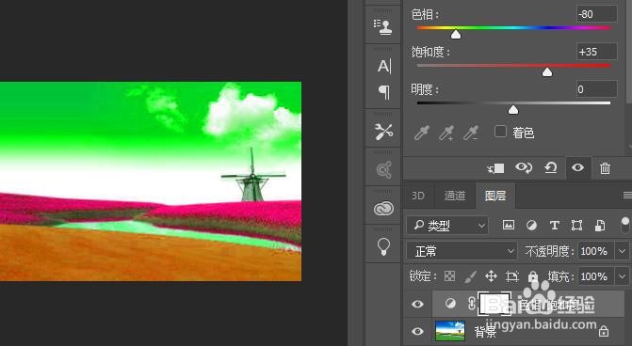Viewport: 632px width, 346px height.
Task: Open the spiral panel icon above Libraries
Action: (x=383, y=170)
